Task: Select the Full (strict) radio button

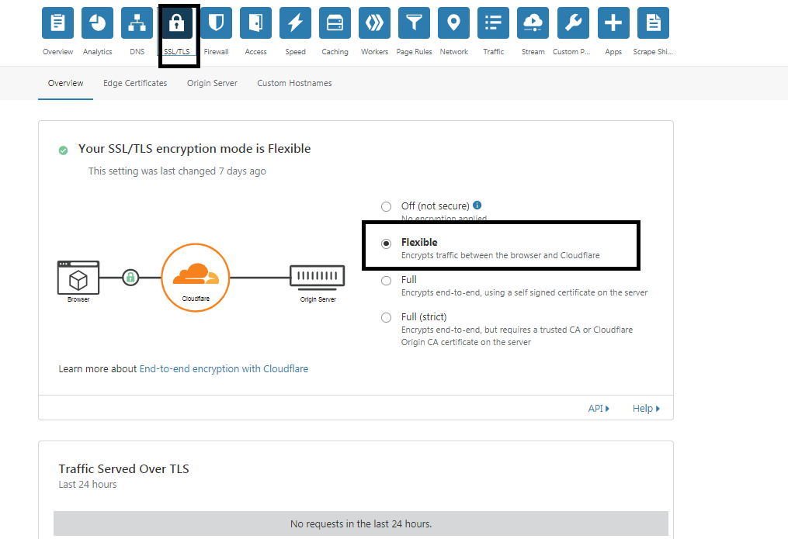Action: point(386,318)
